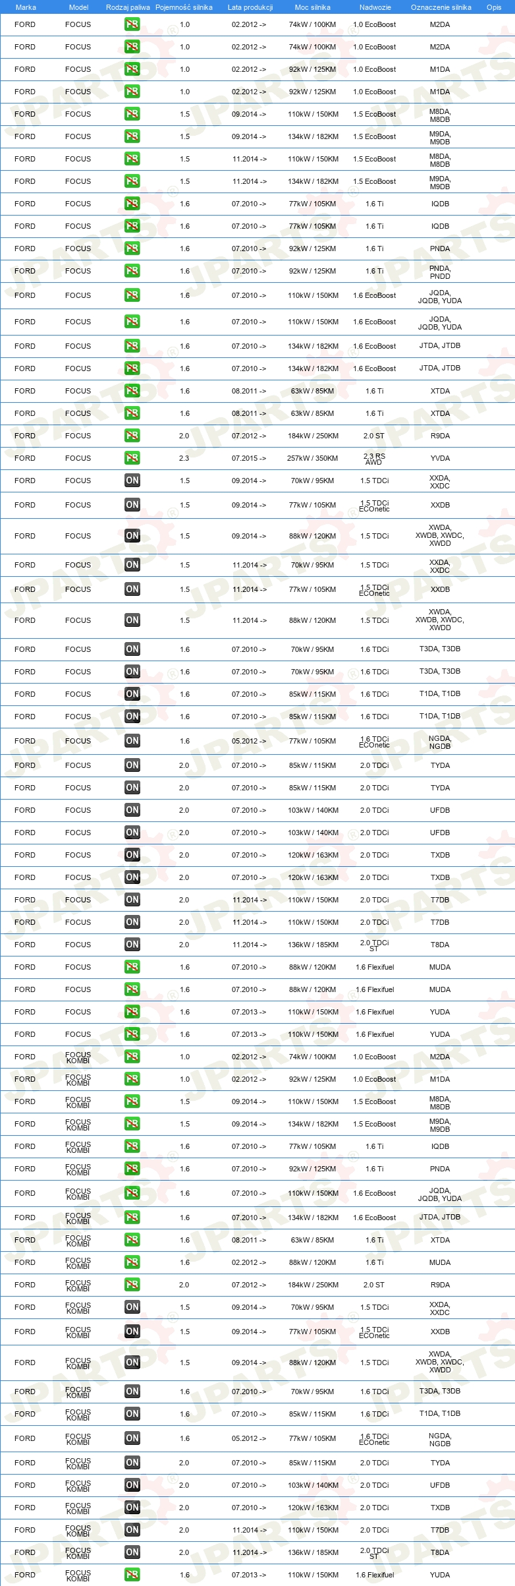Click ON diesel icon in non-Kombi FOCUS T8DA row
The image size is (515, 1586).
(132, 945)
